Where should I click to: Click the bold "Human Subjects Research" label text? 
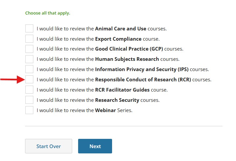tap(127, 60)
